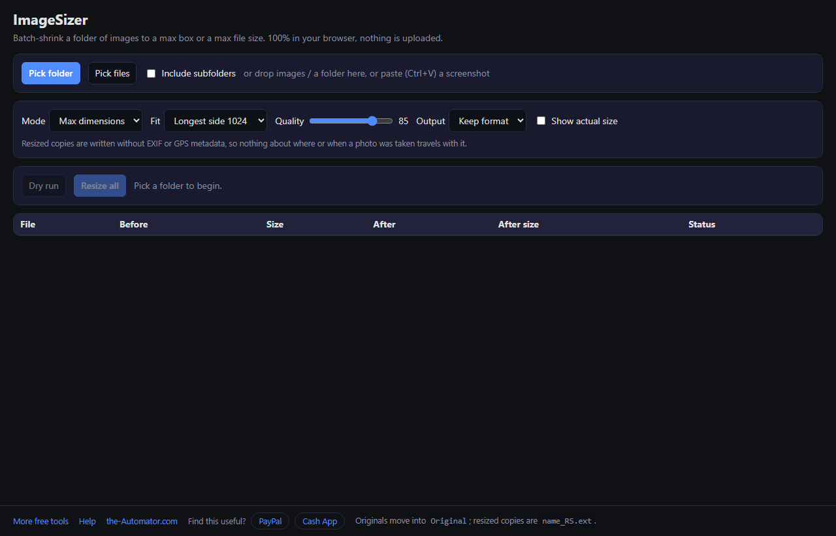836x536 pixels.
Task: Click the Dry run button
Action: point(44,186)
